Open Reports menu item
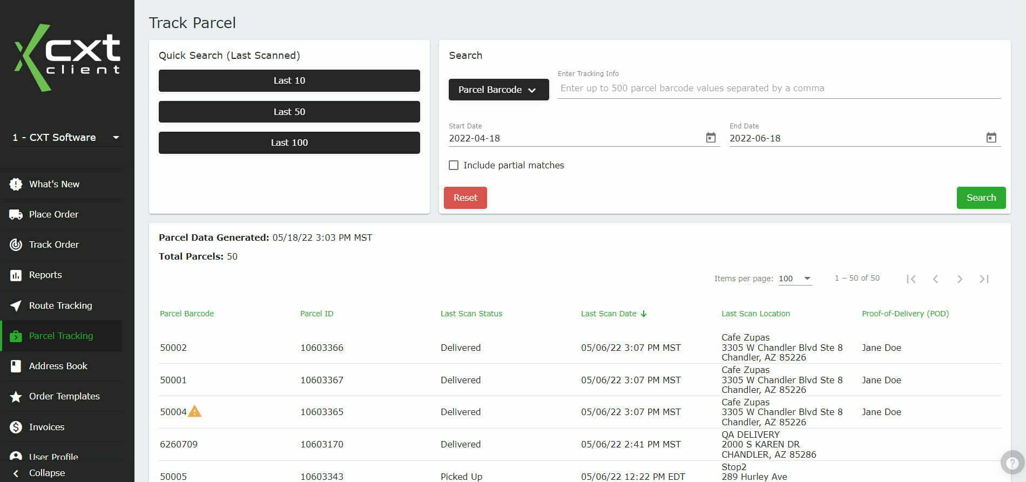1026x482 pixels. [62, 275]
